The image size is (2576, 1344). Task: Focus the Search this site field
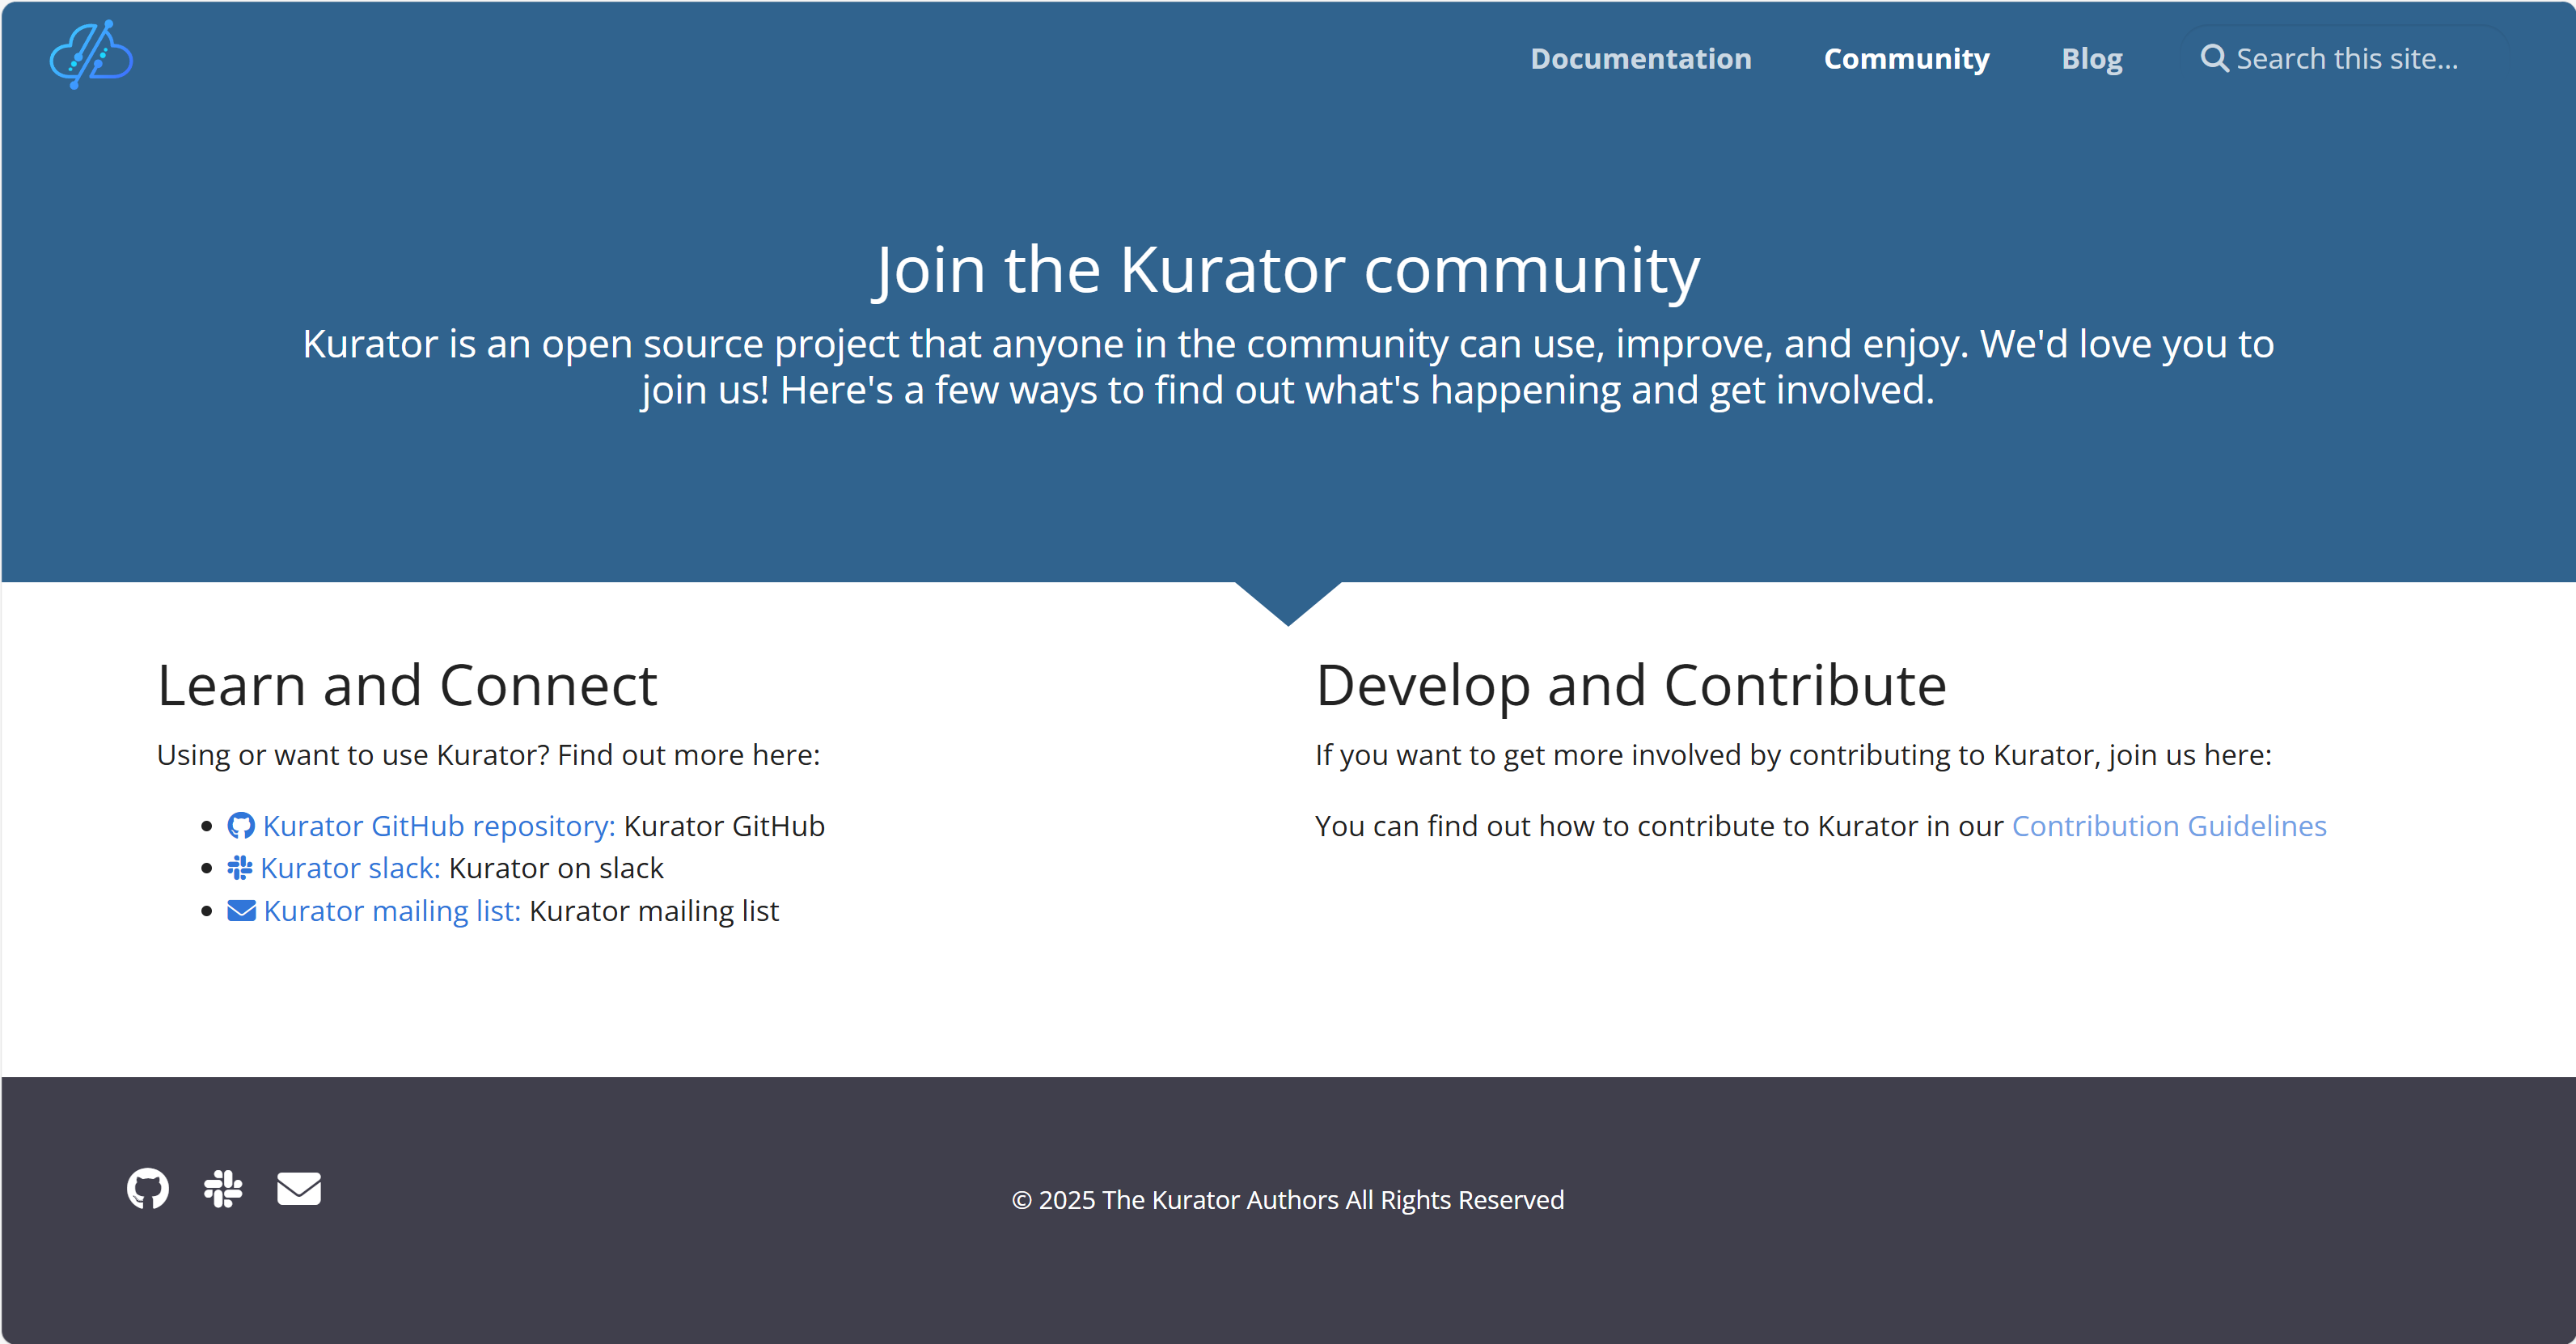pyautogui.click(x=2346, y=59)
